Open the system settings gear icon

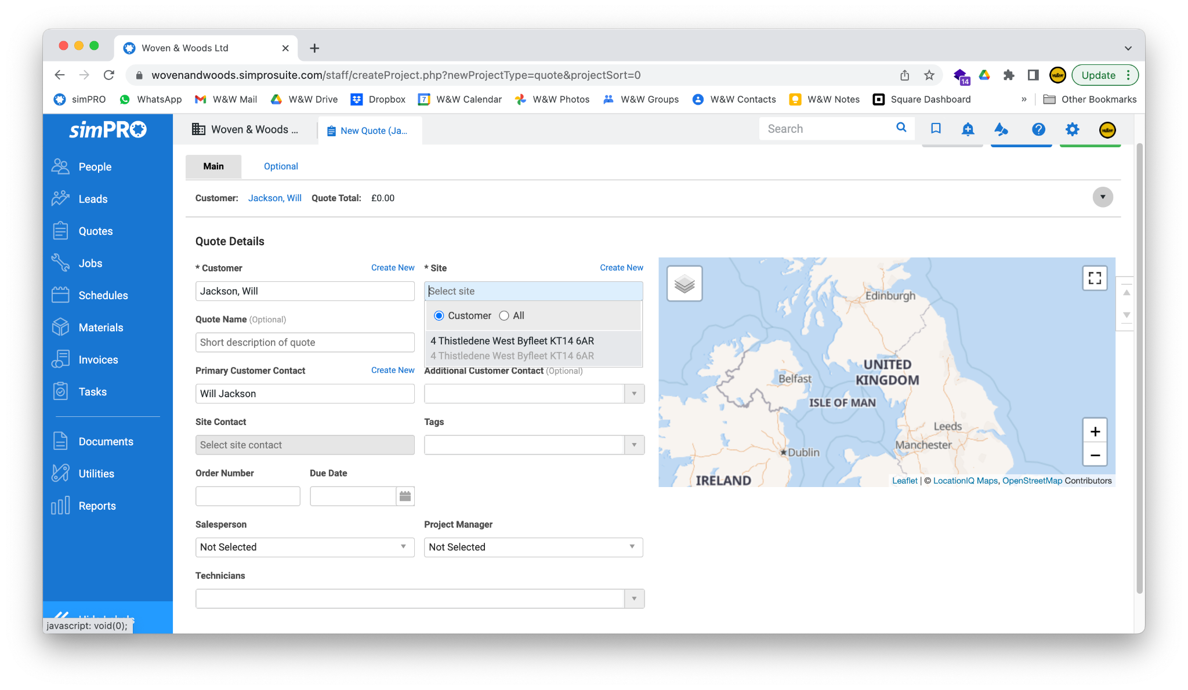coord(1072,129)
